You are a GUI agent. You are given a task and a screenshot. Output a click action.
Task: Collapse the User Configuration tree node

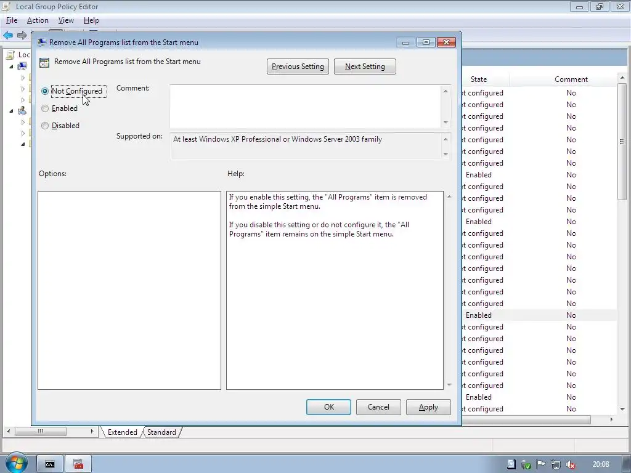click(11, 111)
